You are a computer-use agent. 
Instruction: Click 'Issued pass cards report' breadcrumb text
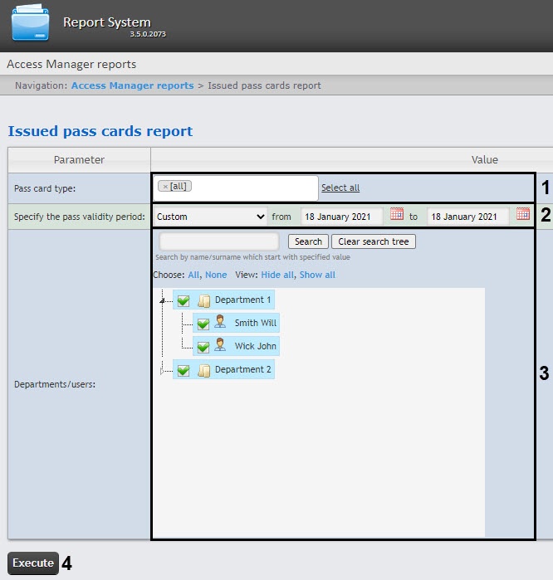[x=264, y=85]
